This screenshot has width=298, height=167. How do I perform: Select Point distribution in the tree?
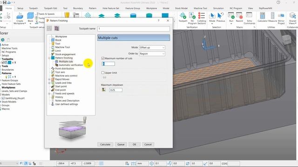pyautogui.click(x=64, y=69)
